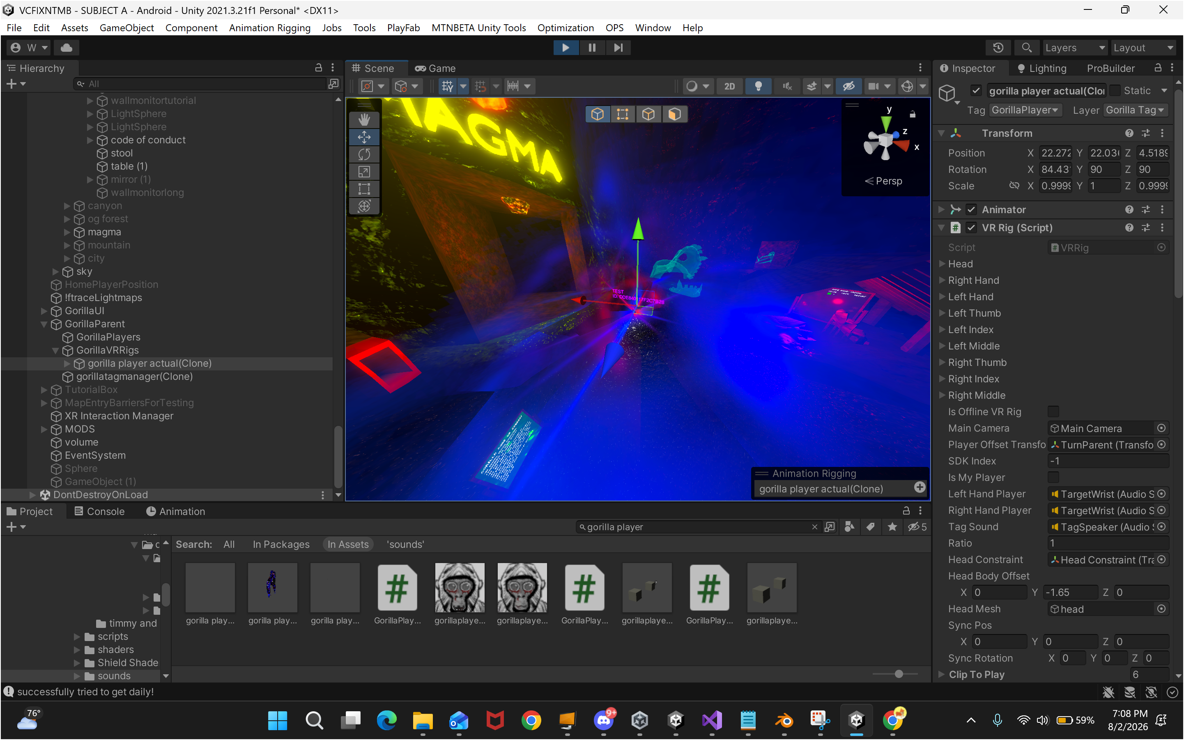Open the PlayFab menu

(x=403, y=28)
